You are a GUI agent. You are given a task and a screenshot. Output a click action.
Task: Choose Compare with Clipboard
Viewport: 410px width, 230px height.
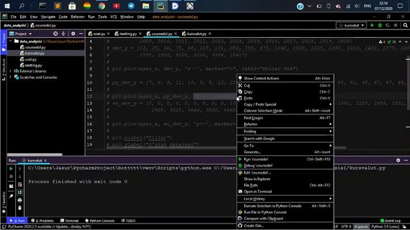285,218
